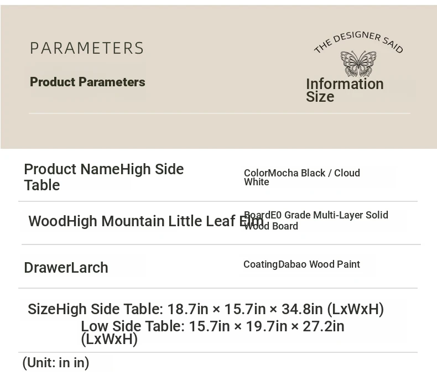Select the (Unit: in in) note
Screen dimensions: 437x375
coord(56,363)
